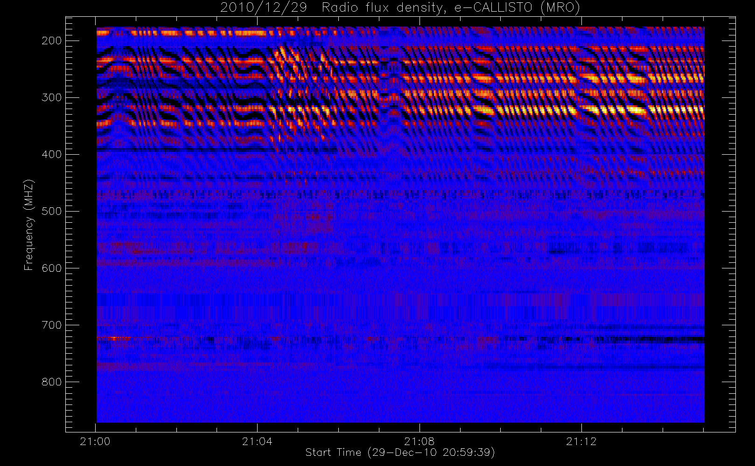Screen dimensions: 755x466
Task: Click the 600 frequency tick label
Action: 51,268
